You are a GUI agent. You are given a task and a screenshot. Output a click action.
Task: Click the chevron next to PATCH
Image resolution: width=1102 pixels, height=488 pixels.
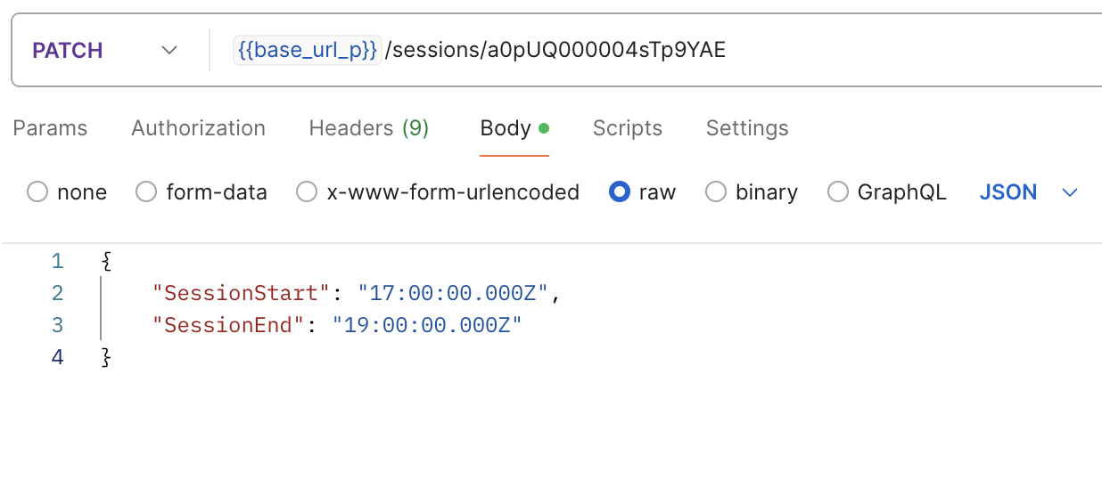(169, 51)
